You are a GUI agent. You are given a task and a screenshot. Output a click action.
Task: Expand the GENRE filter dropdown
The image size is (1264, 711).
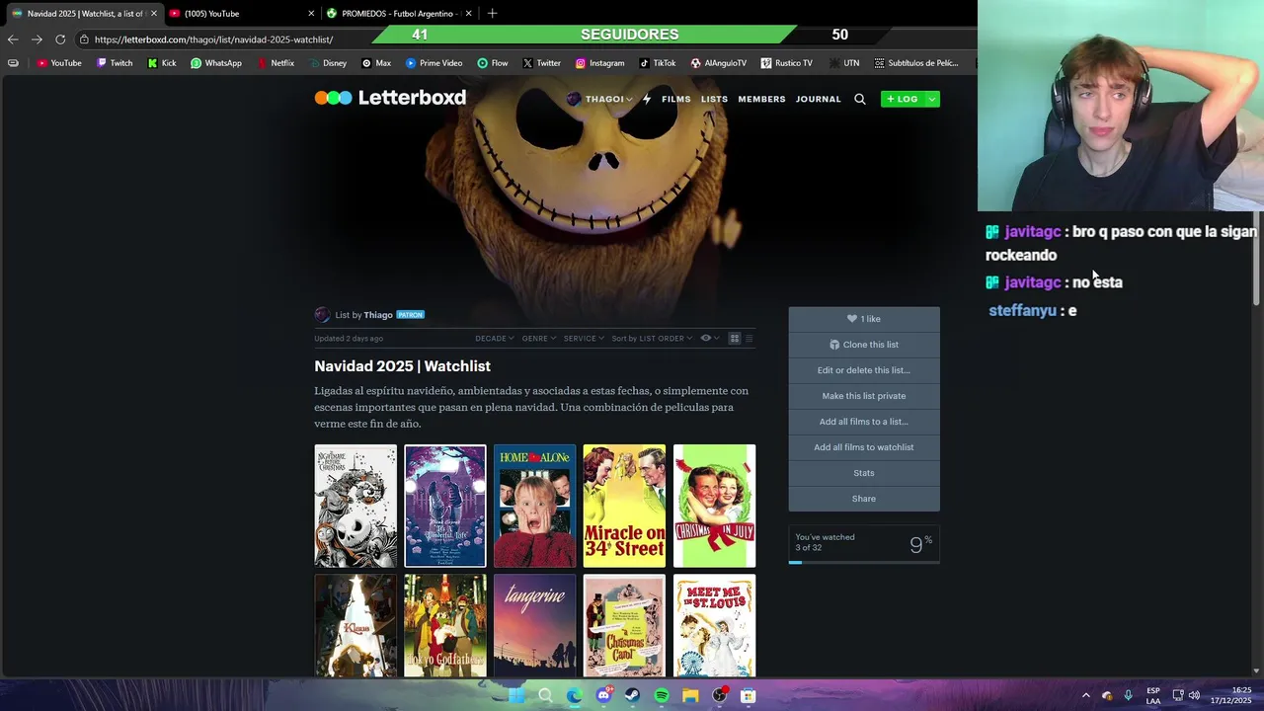(539, 339)
